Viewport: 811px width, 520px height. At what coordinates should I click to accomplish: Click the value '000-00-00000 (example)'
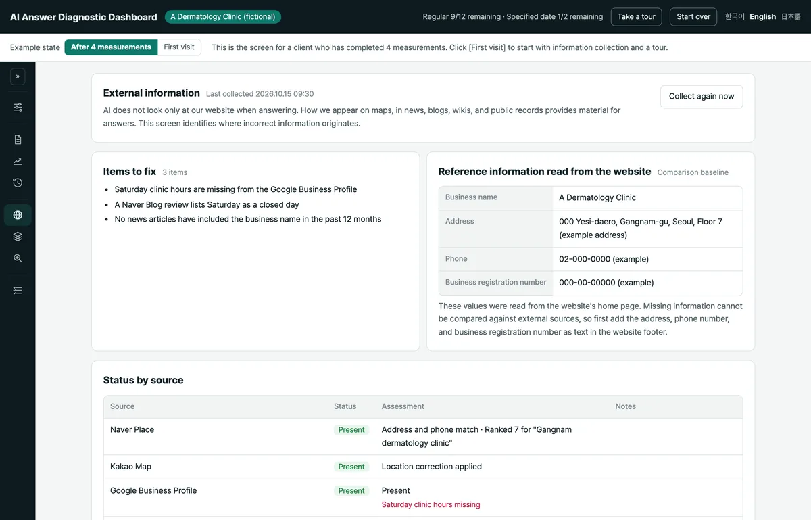pos(606,283)
